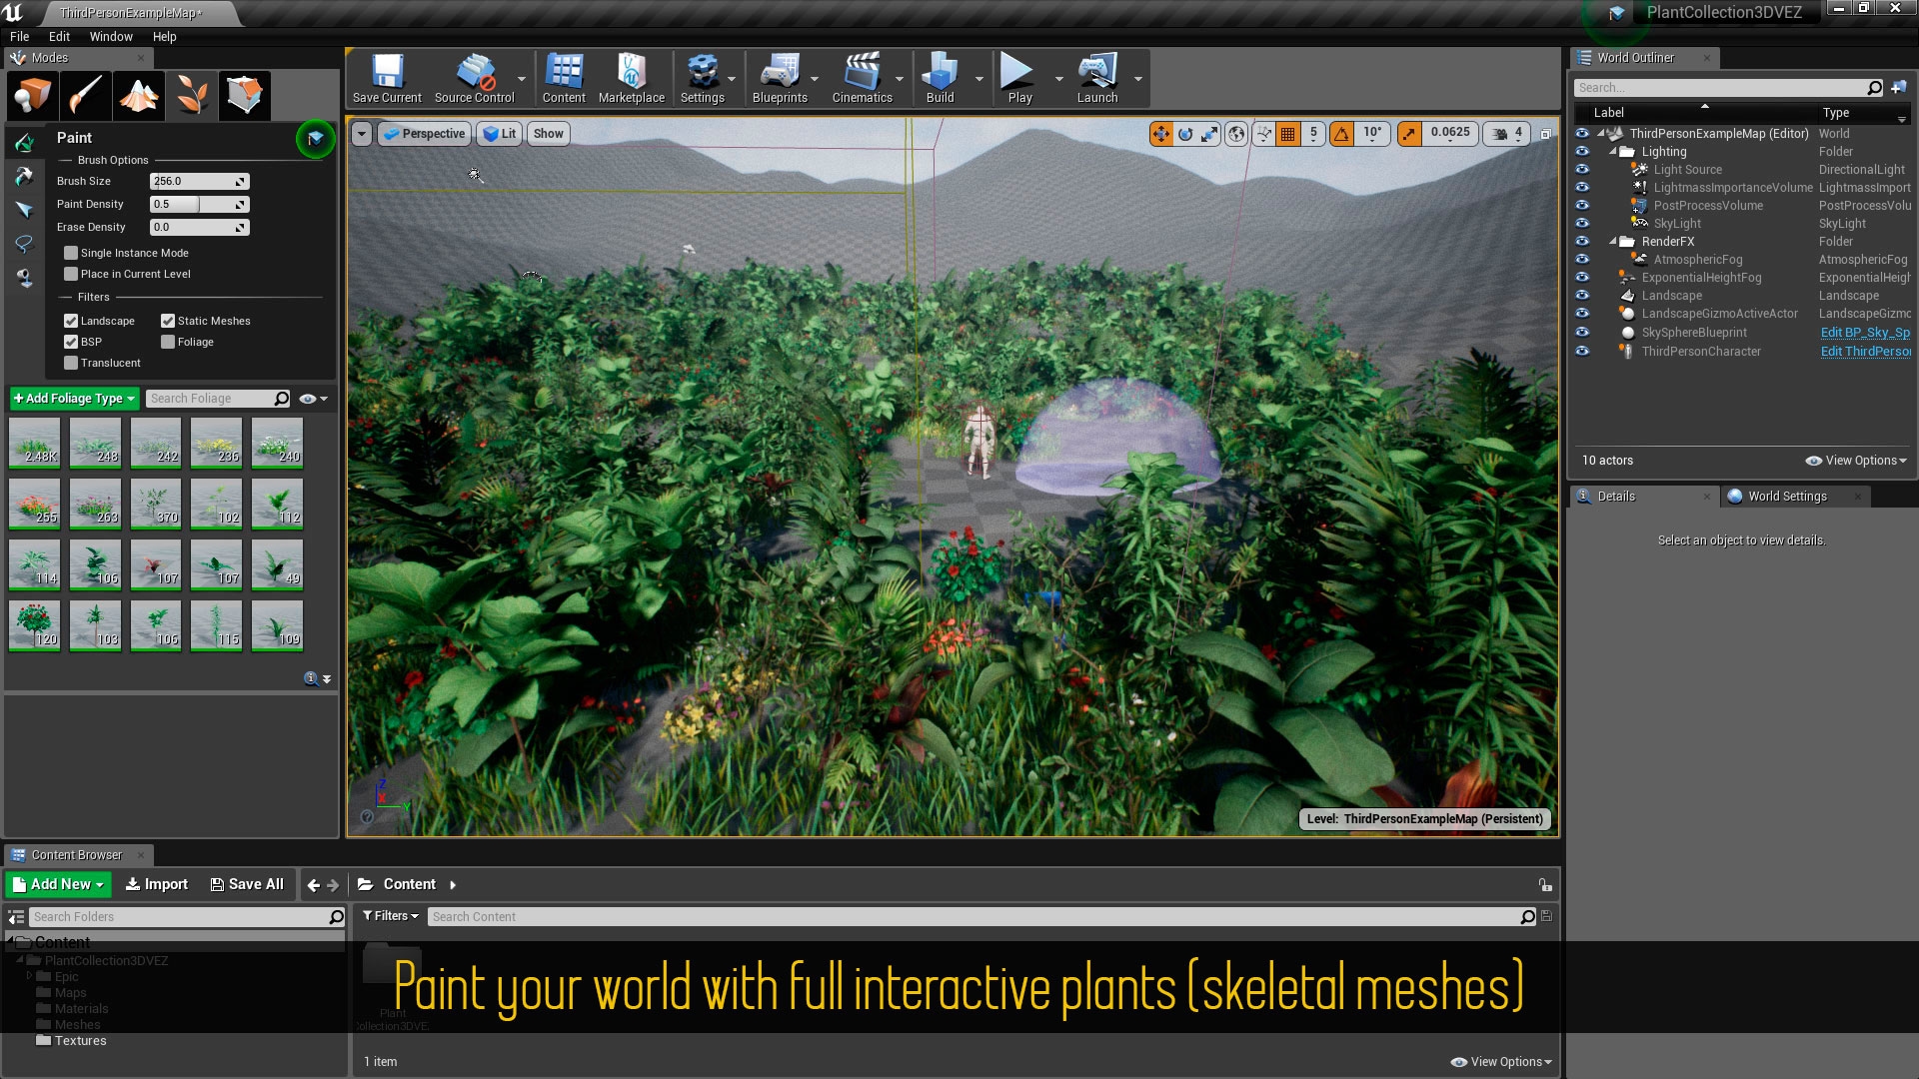Image resolution: width=1919 pixels, height=1079 pixels.
Task: Uncheck the BSP filter
Action: [71, 342]
